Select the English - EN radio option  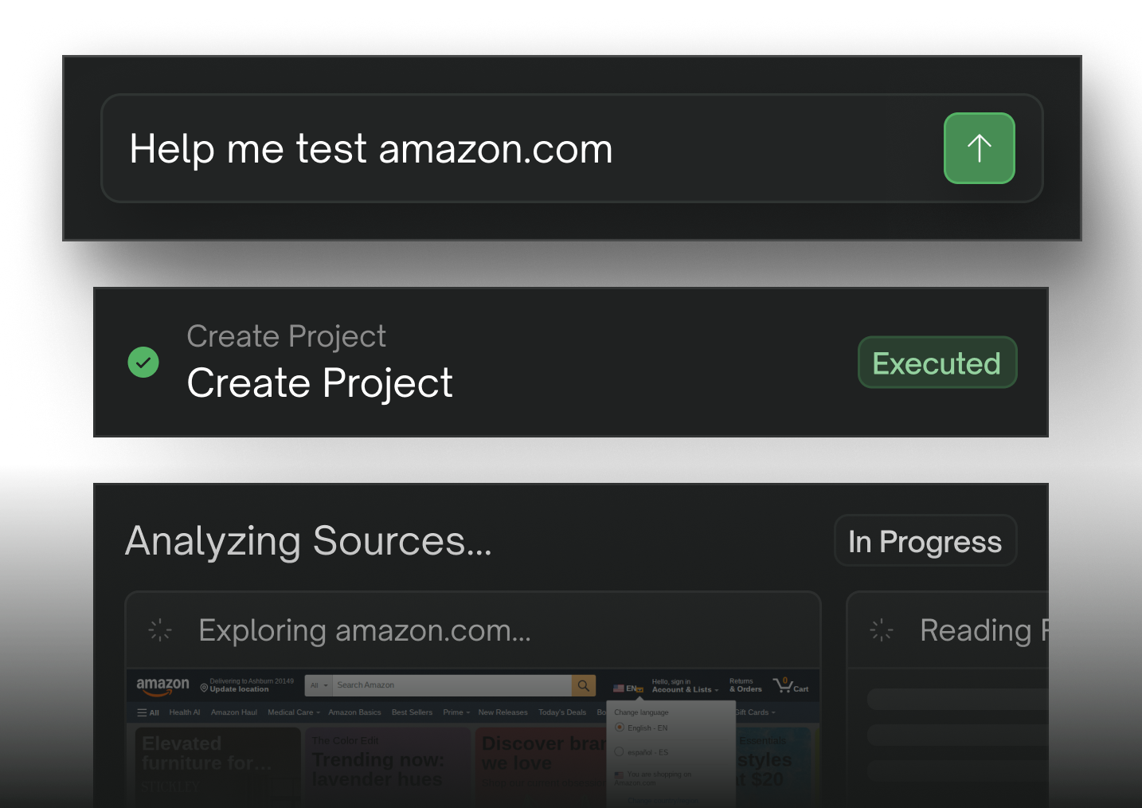click(620, 728)
